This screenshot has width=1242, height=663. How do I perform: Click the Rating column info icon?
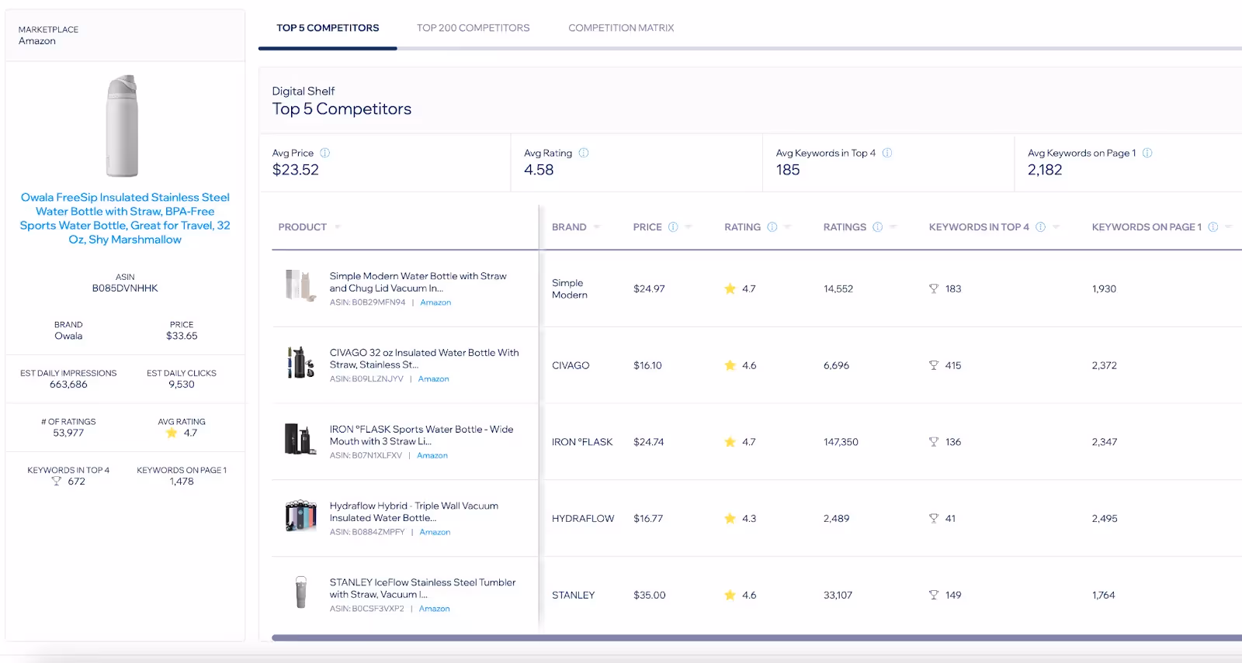[x=772, y=227]
